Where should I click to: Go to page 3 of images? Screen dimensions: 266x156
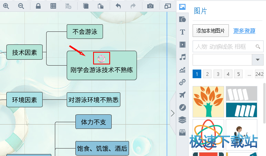218,74
